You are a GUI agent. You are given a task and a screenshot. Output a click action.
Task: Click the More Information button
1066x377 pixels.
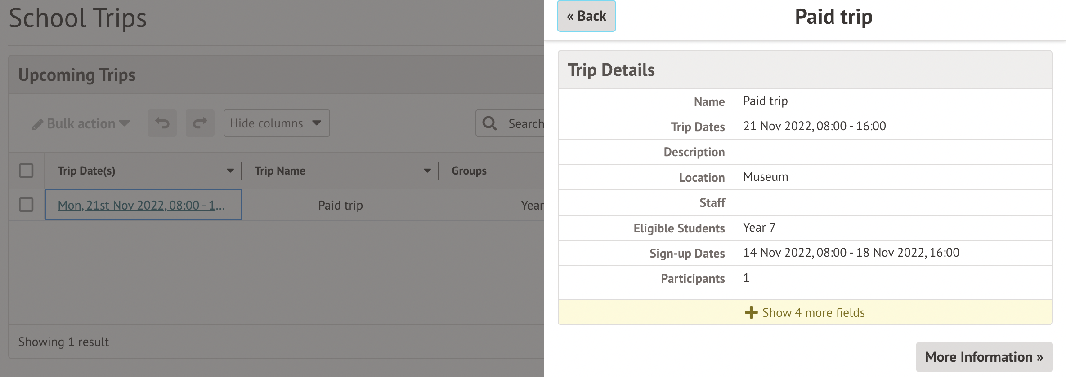point(984,357)
